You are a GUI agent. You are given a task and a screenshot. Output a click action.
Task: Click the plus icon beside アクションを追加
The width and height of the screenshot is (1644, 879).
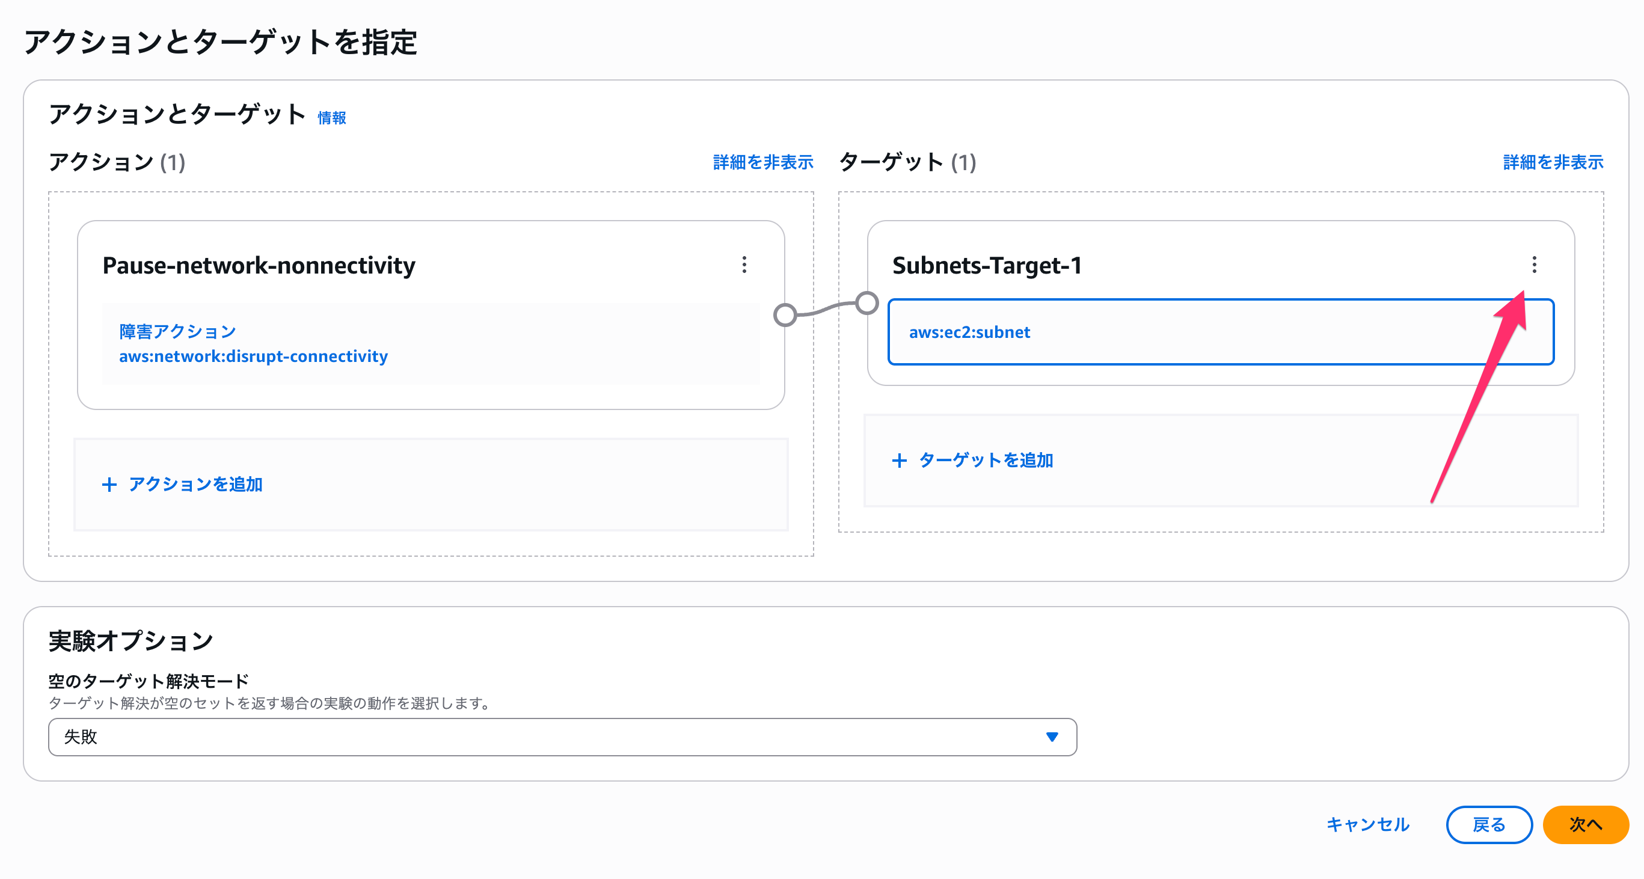pyautogui.click(x=109, y=485)
